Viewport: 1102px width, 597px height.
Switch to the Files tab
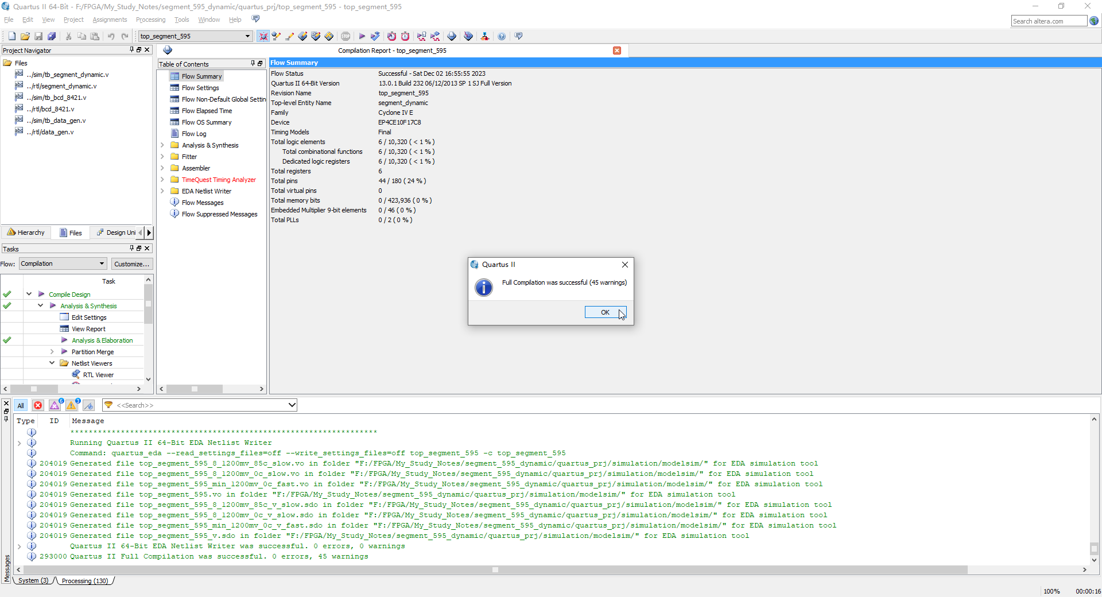tap(71, 232)
